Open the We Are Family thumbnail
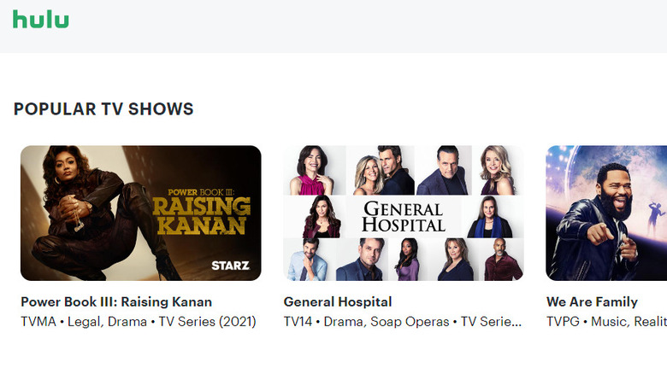 (606, 213)
